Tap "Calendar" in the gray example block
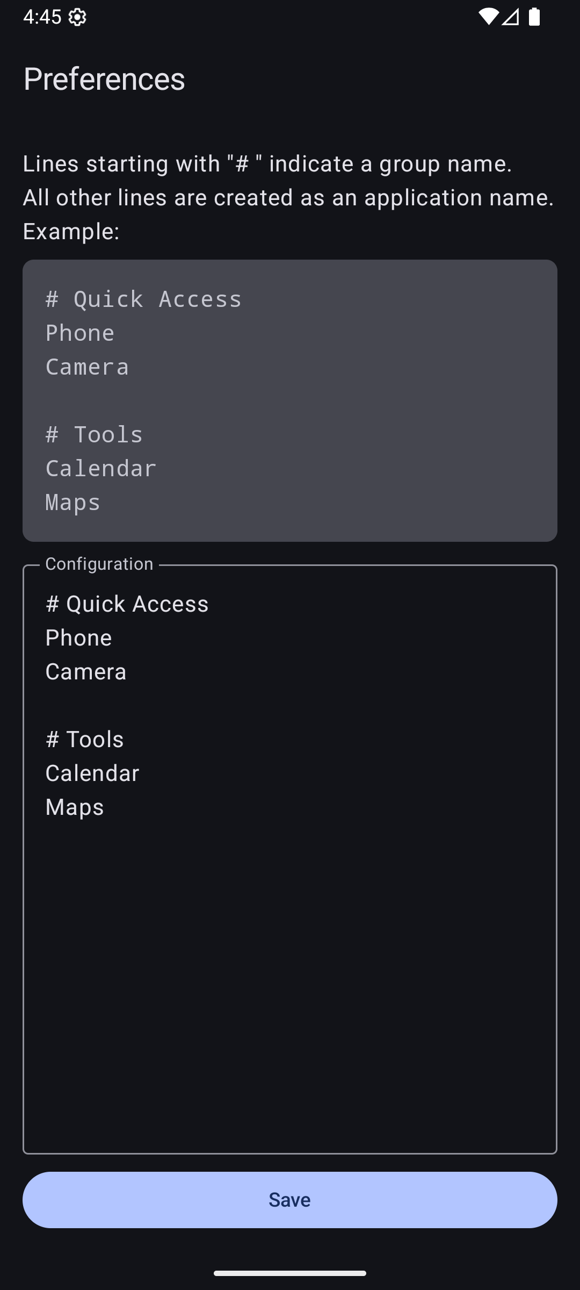This screenshot has width=580, height=1290. [101, 469]
